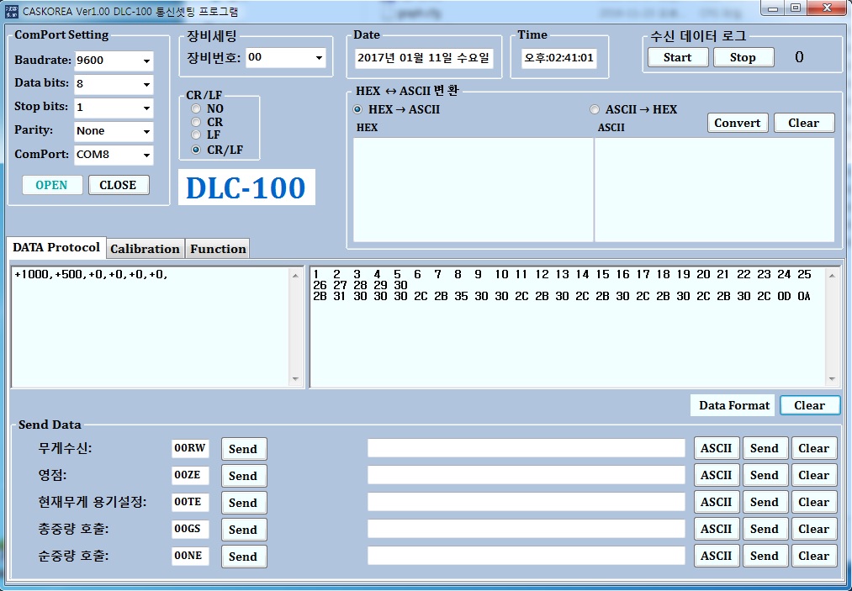The width and height of the screenshot is (852, 591).
Task: Click the CASKOREA app icon in title bar
Action: (x=11, y=11)
